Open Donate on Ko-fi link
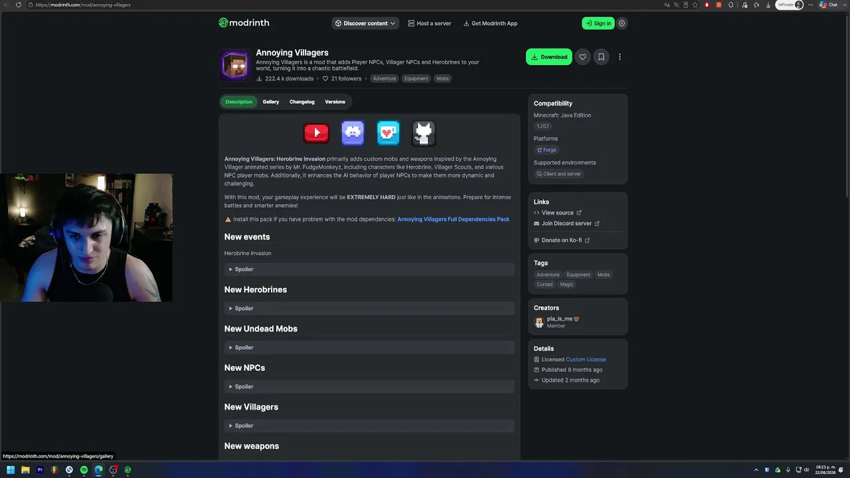The height and width of the screenshot is (478, 850). point(562,240)
